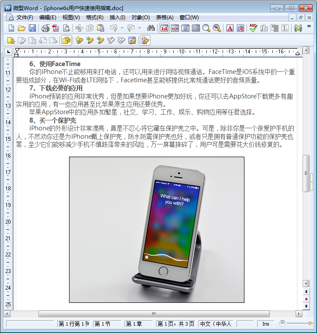Open the language selector 中文（中华人
The width and height of the screenshot is (317, 333).
click(x=216, y=324)
